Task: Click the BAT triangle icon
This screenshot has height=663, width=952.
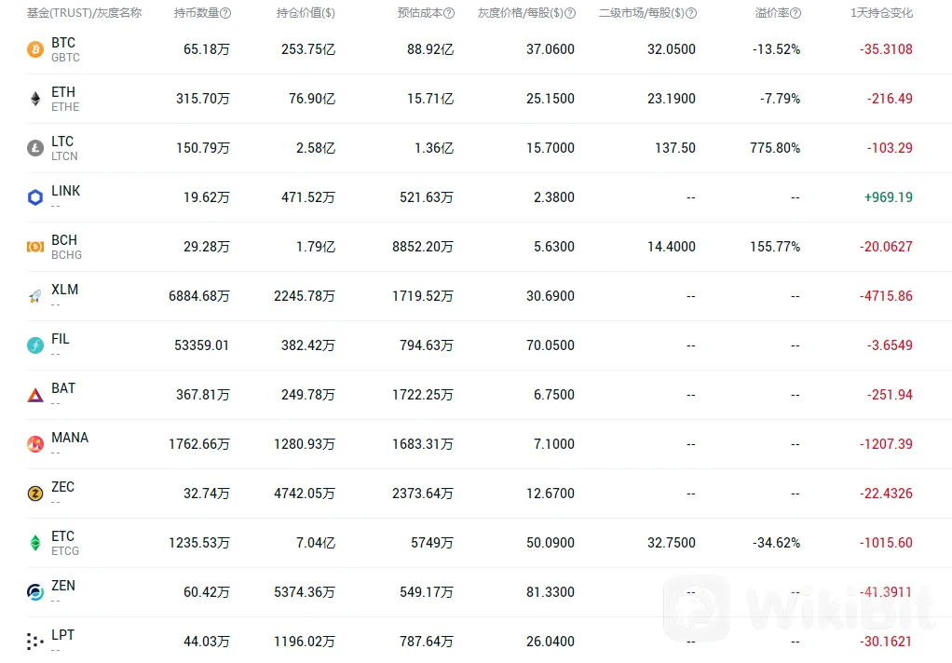Action: (x=35, y=395)
